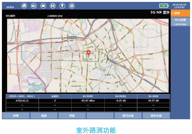Open the 频率 menu at bottom
This screenshot has width=192, height=134.
pos(16,116)
